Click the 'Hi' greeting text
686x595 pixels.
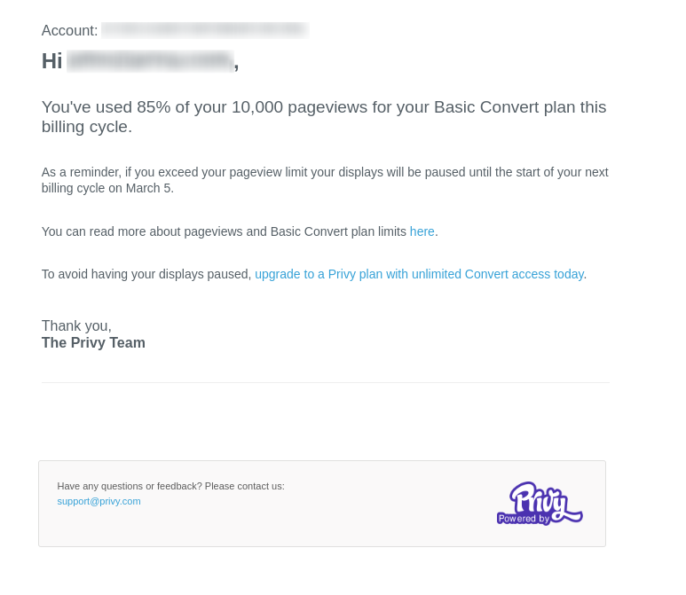[51, 61]
